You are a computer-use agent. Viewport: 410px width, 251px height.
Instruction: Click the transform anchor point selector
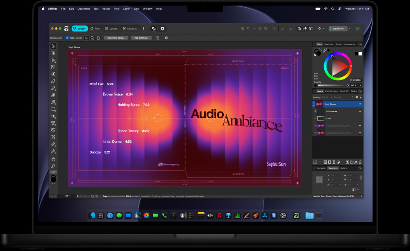click(319, 179)
